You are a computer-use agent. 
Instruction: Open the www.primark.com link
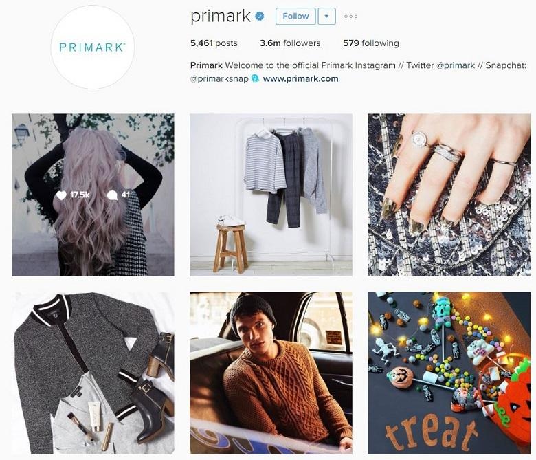tap(300, 78)
